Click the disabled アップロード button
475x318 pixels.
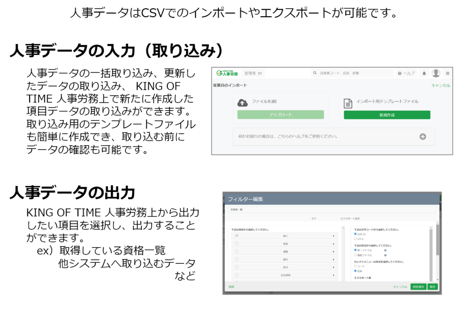click(x=281, y=114)
